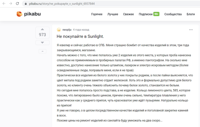Viewport: 200px width, 127px height.
Task: Go to the Блоги section
Action: click(x=191, y=14)
